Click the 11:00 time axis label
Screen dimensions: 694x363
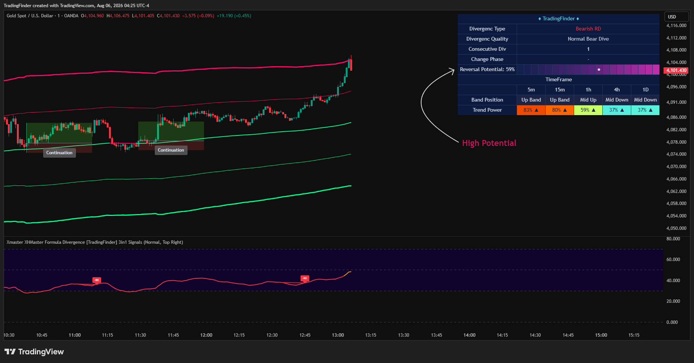75,335
